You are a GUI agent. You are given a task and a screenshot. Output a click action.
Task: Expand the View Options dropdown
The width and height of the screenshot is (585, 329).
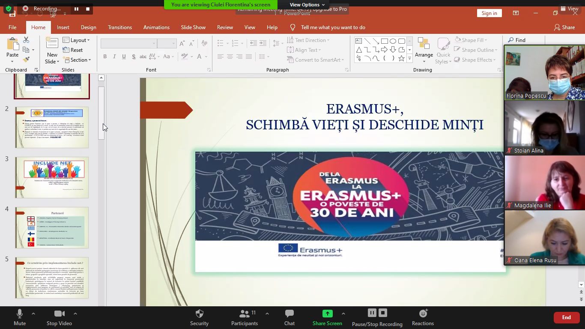pos(307,5)
